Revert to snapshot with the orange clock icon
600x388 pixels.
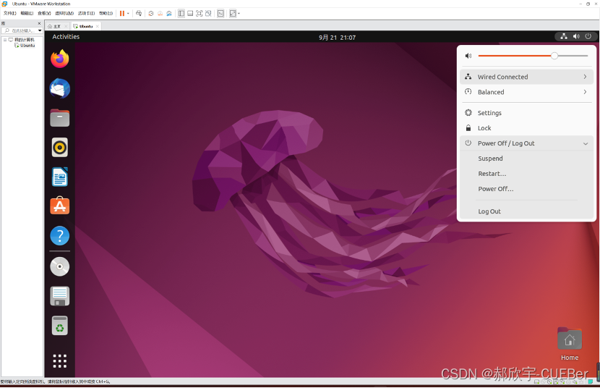click(x=160, y=14)
